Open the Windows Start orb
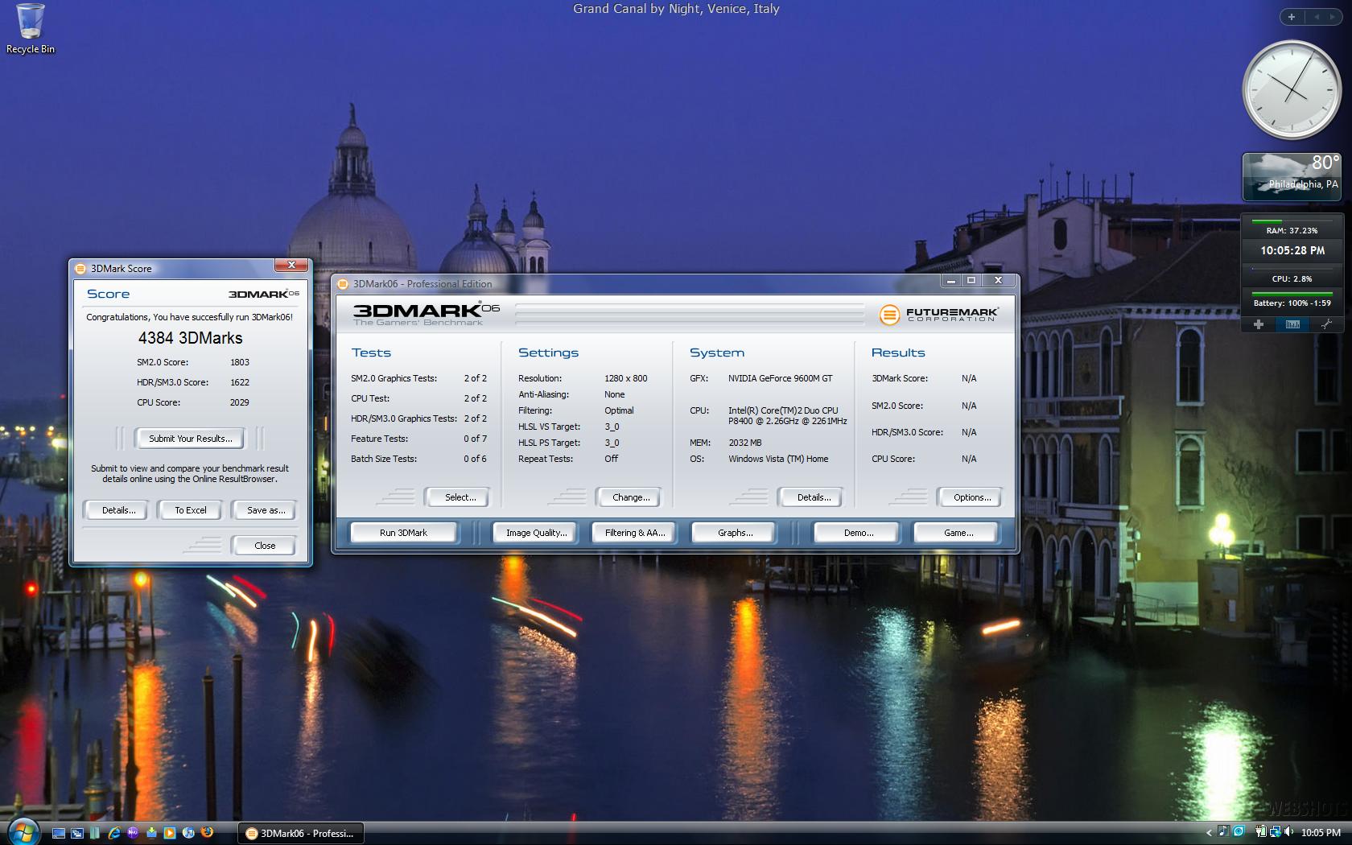The image size is (1352, 845). [24, 831]
